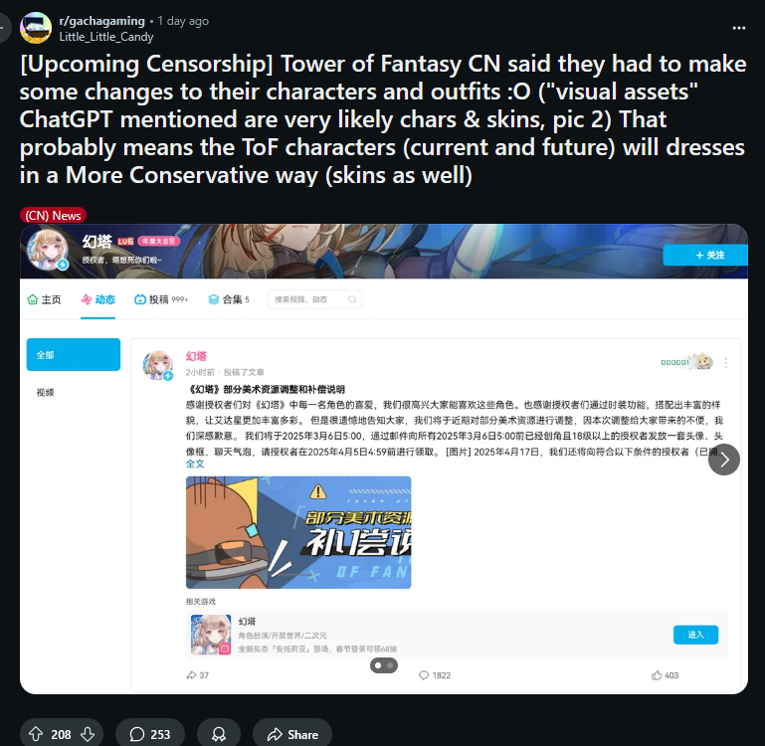Image resolution: width=765 pixels, height=746 pixels.
Task: Visit r/gachagaming subreddit link
Action: pos(102,21)
